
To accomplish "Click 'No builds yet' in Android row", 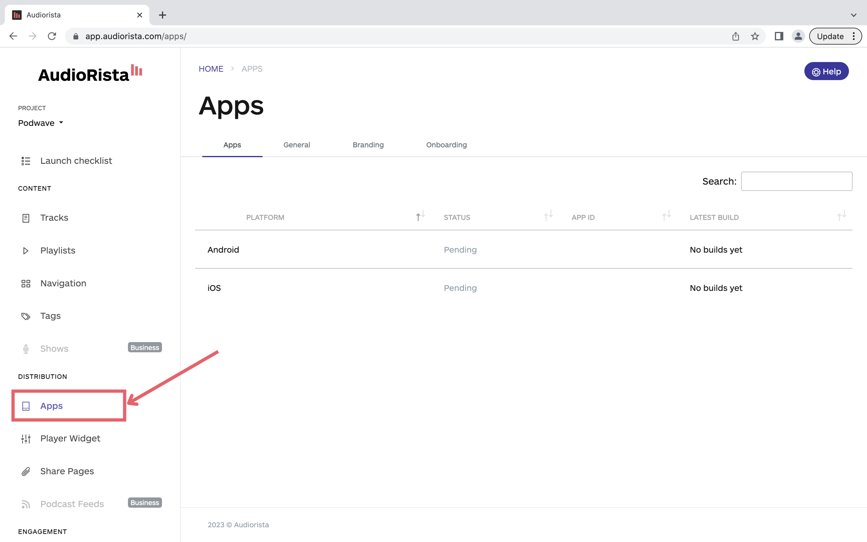I will [x=716, y=250].
